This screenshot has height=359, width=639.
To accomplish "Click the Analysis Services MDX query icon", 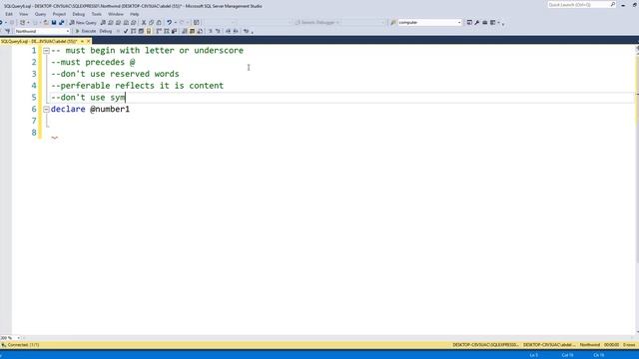I will coord(111,22).
